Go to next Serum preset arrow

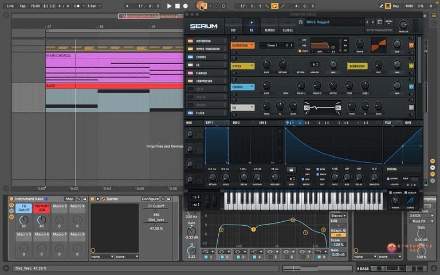pos(372,22)
